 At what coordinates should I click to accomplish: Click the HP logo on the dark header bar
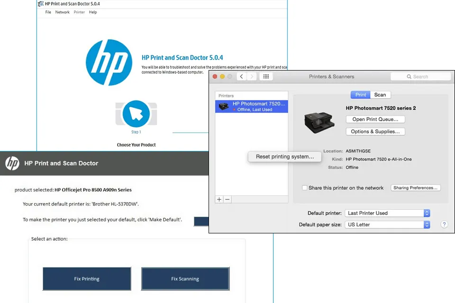point(12,163)
